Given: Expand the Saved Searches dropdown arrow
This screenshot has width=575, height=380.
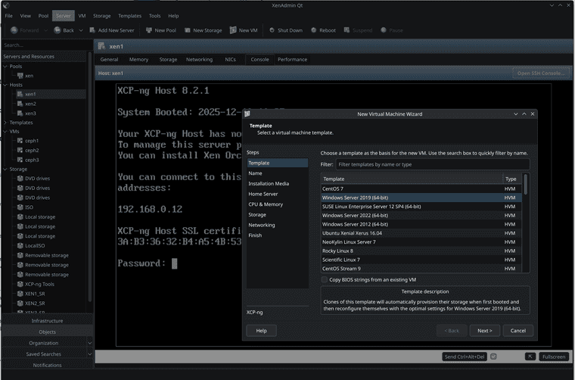Looking at the screenshot, I should [x=89, y=354].
